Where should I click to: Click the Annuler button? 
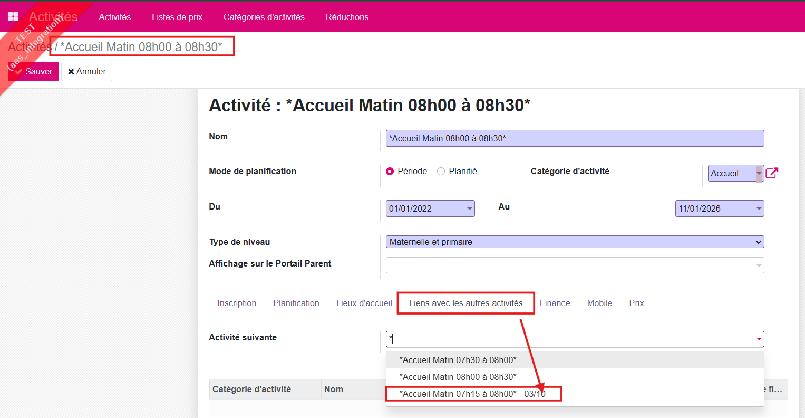pyautogui.click(x=86, y=72)
